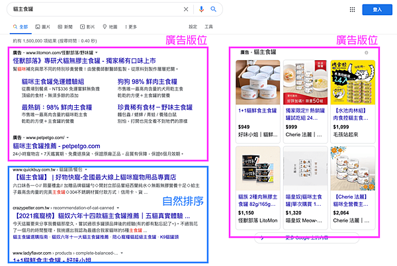The height and width of the screenshot is (266, 397).
Task: Click the 獨家限定 熱銷罐試吃組 product image
Action: (305, 82)
